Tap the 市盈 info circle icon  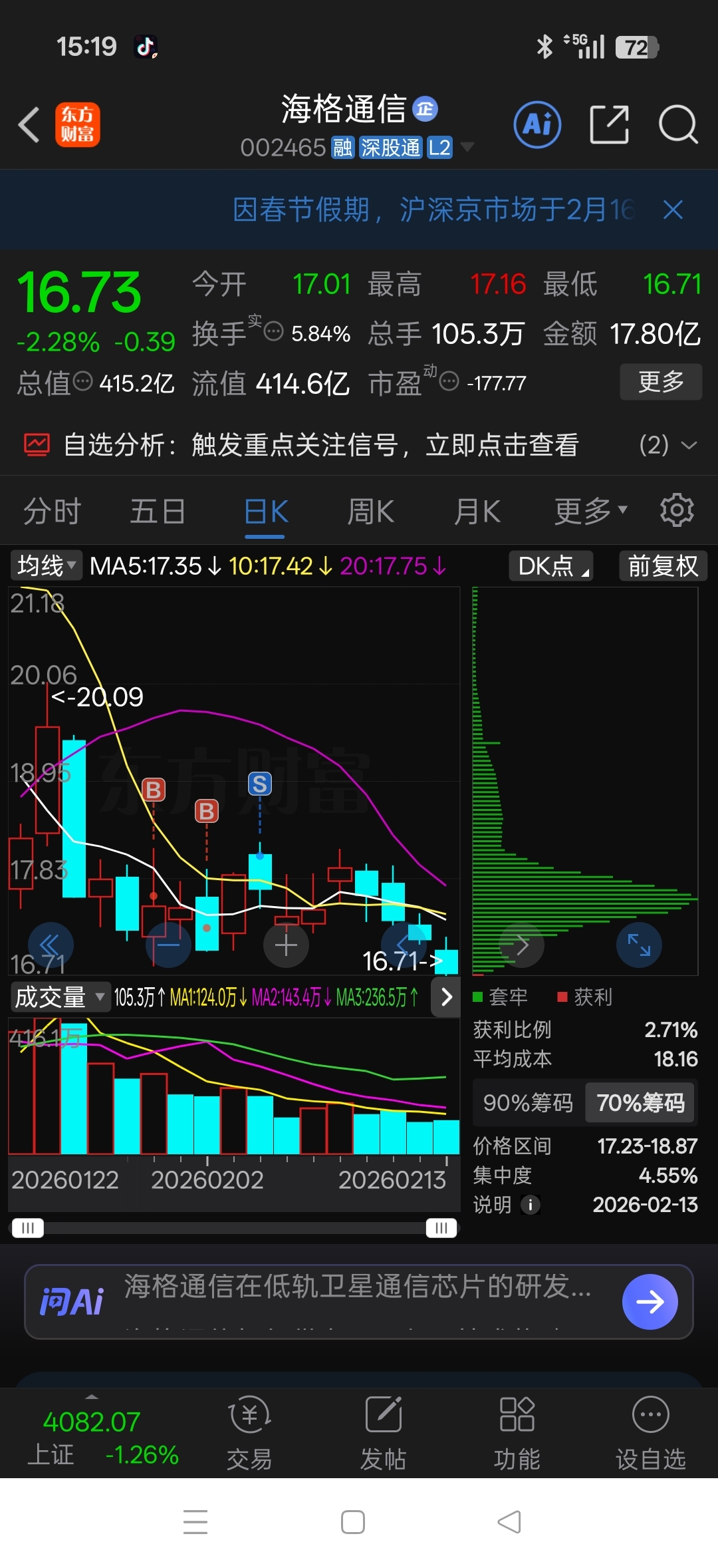tap(449, 382)
